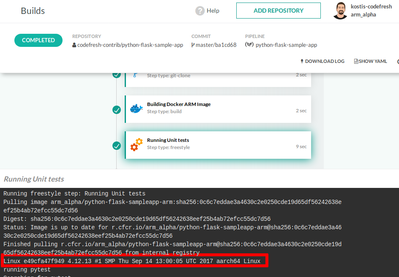Open the master/ba1cd68 commit link
This screenshot has width=399, height=277.
tap(216, 45)
